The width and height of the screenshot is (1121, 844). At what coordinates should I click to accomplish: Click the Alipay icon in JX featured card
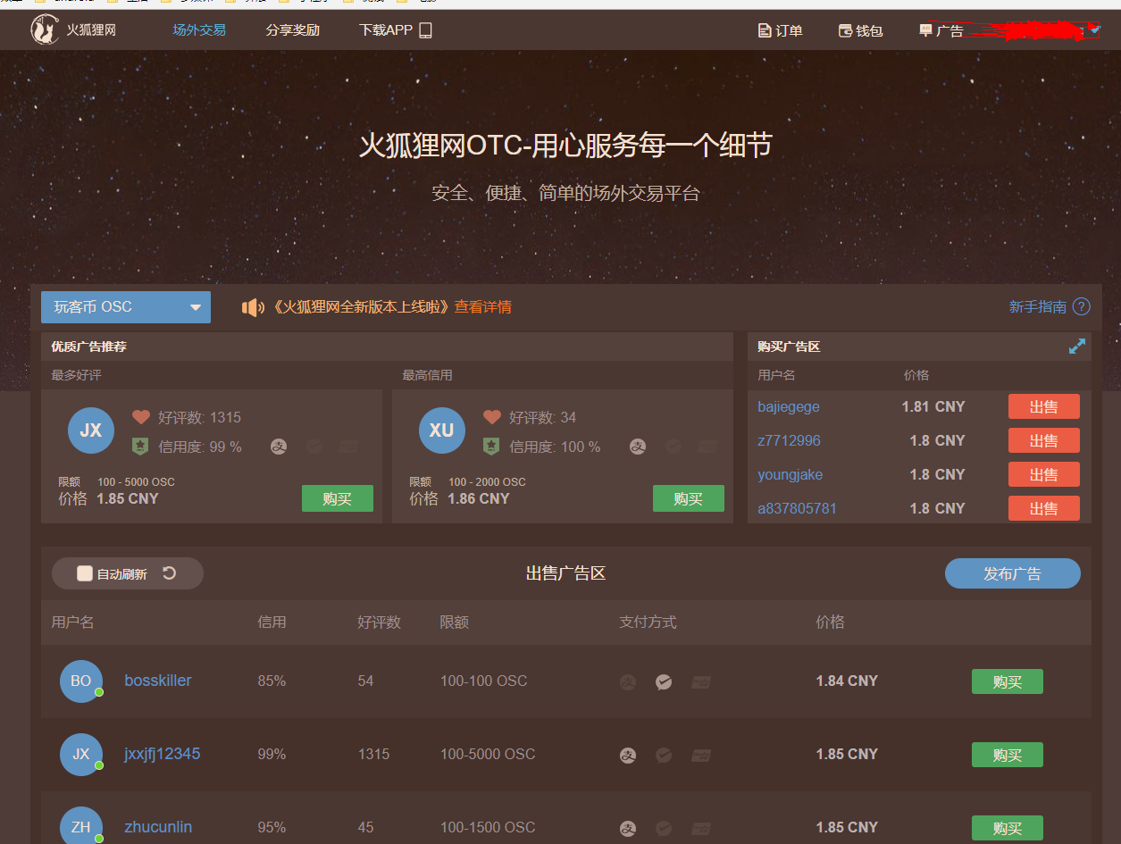[x=279, y=447]
